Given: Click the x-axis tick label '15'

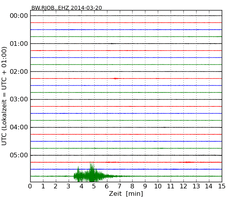Looking at the screenshot, I should coord(222,186).
